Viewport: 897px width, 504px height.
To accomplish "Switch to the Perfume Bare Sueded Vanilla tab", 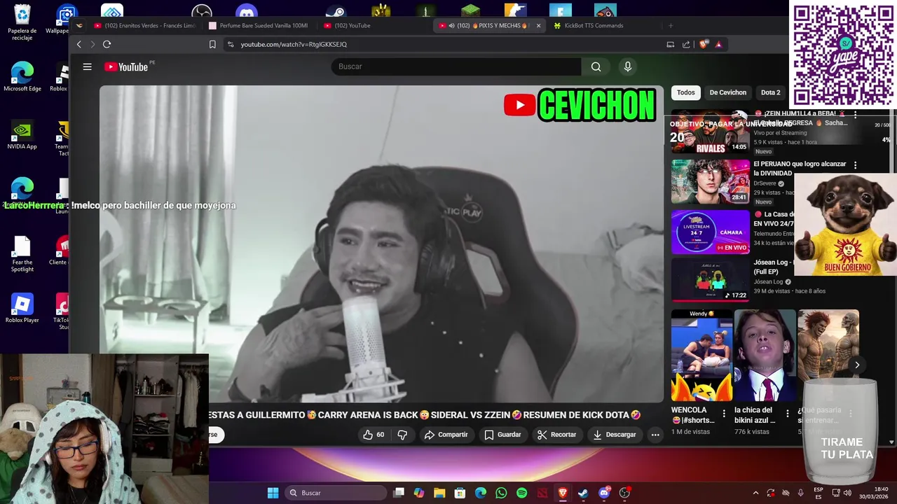I will [259, 26].
